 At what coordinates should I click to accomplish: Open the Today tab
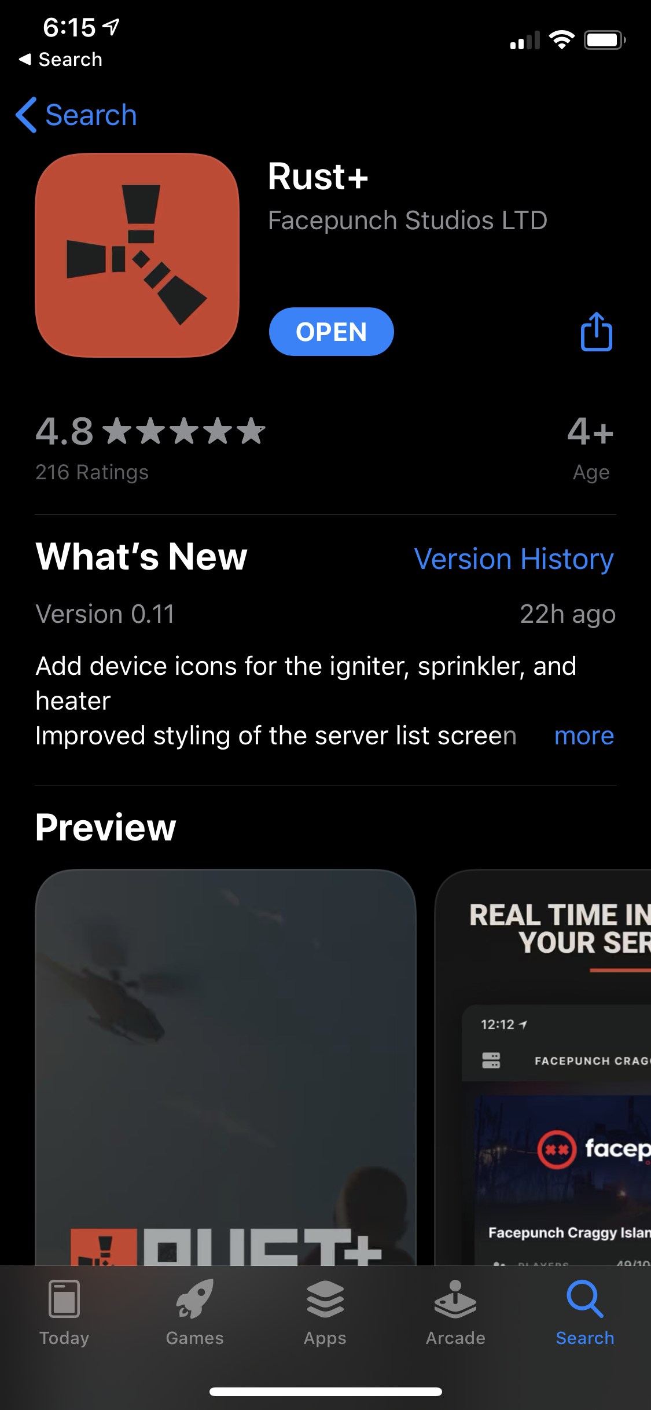(x=64, y=1312)
